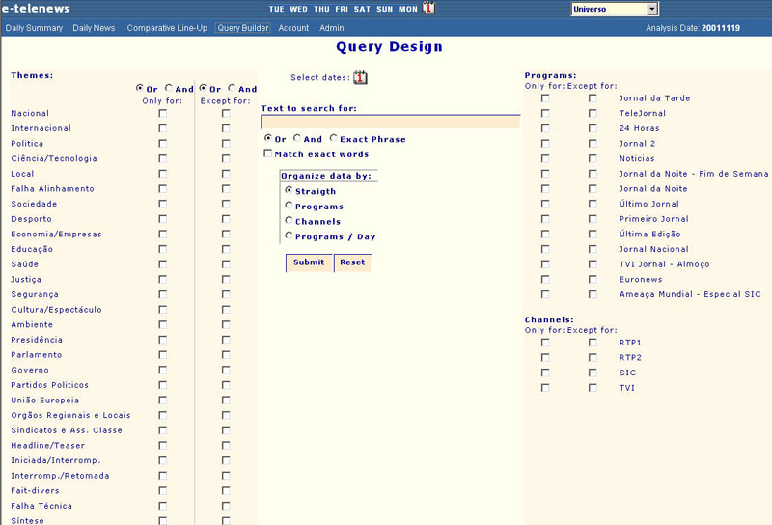
Task: Click the Analysis Date value 20011119
Action: tap(721, 28)
